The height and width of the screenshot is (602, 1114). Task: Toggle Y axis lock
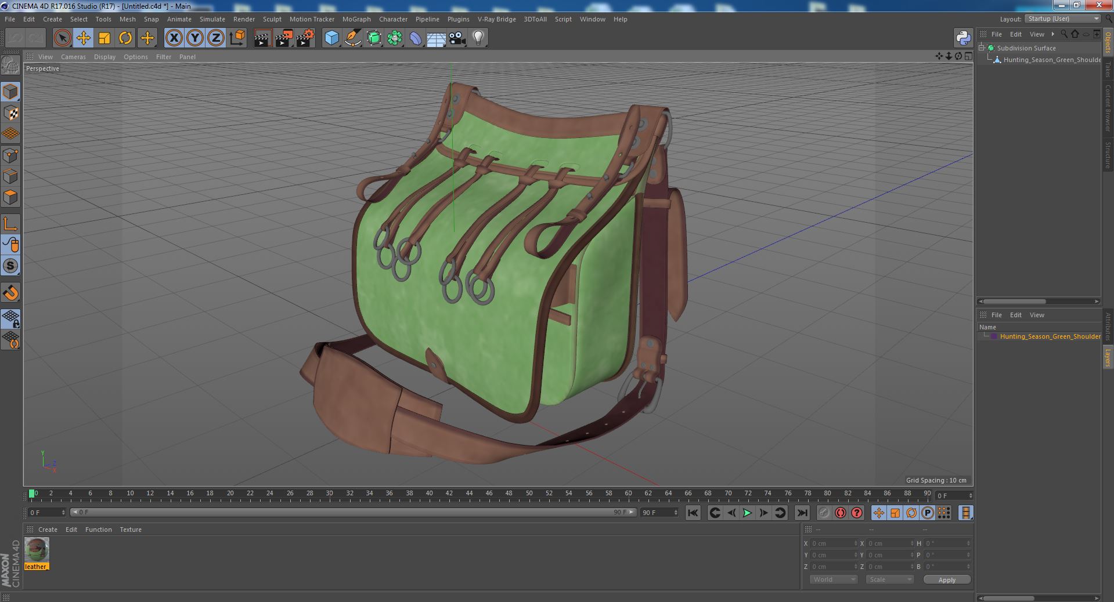click(x=194, y=38)
